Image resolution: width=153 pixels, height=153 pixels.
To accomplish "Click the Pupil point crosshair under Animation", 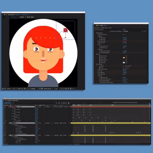I will pos(124,68).
